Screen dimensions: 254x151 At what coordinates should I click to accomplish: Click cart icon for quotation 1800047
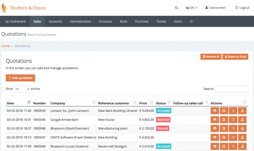233,137
